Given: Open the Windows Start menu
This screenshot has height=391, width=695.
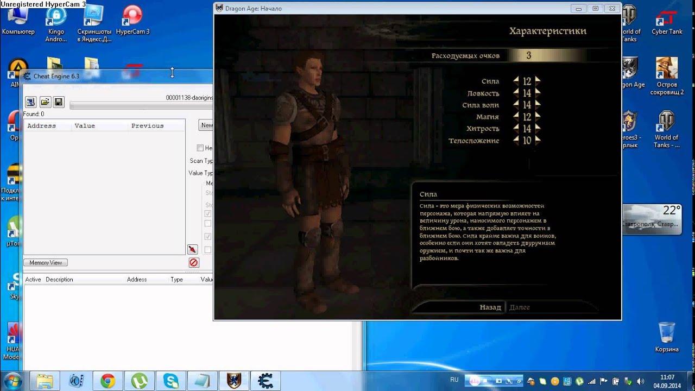Looking at the screenshot, I should pyautogui.click(x=13, y=381).
